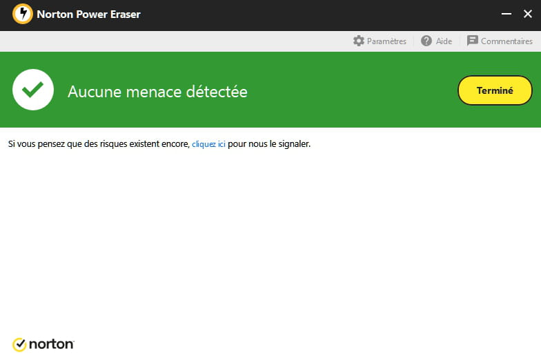The height and width of the screenshot is (360, 541).
Task: Click the Paramètres gear icon
Action: pyautogui.click(x=359, y=41)
